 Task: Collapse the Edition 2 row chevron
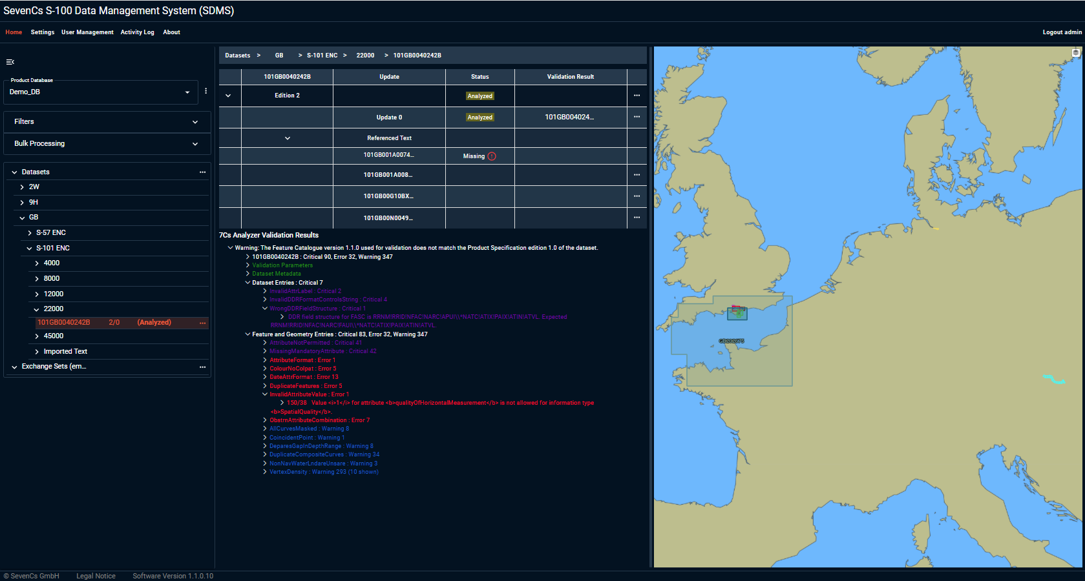228,96
